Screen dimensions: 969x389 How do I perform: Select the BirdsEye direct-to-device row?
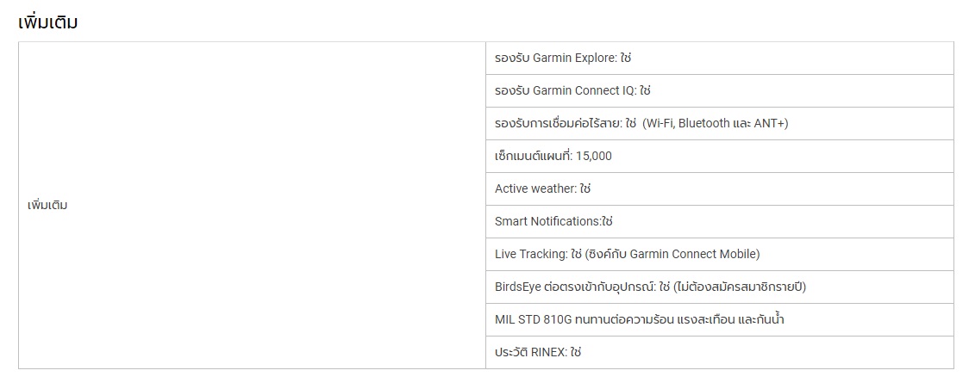coord(719,287)
